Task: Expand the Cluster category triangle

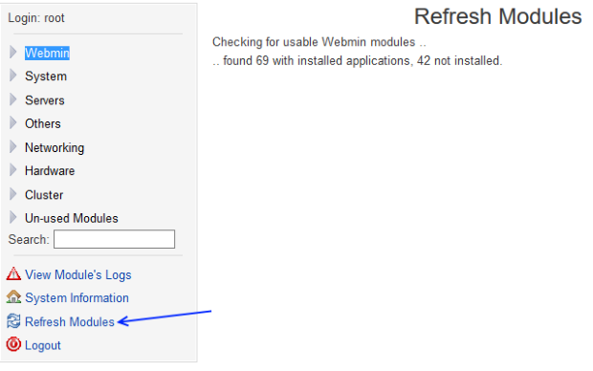Action: [13, 194]
